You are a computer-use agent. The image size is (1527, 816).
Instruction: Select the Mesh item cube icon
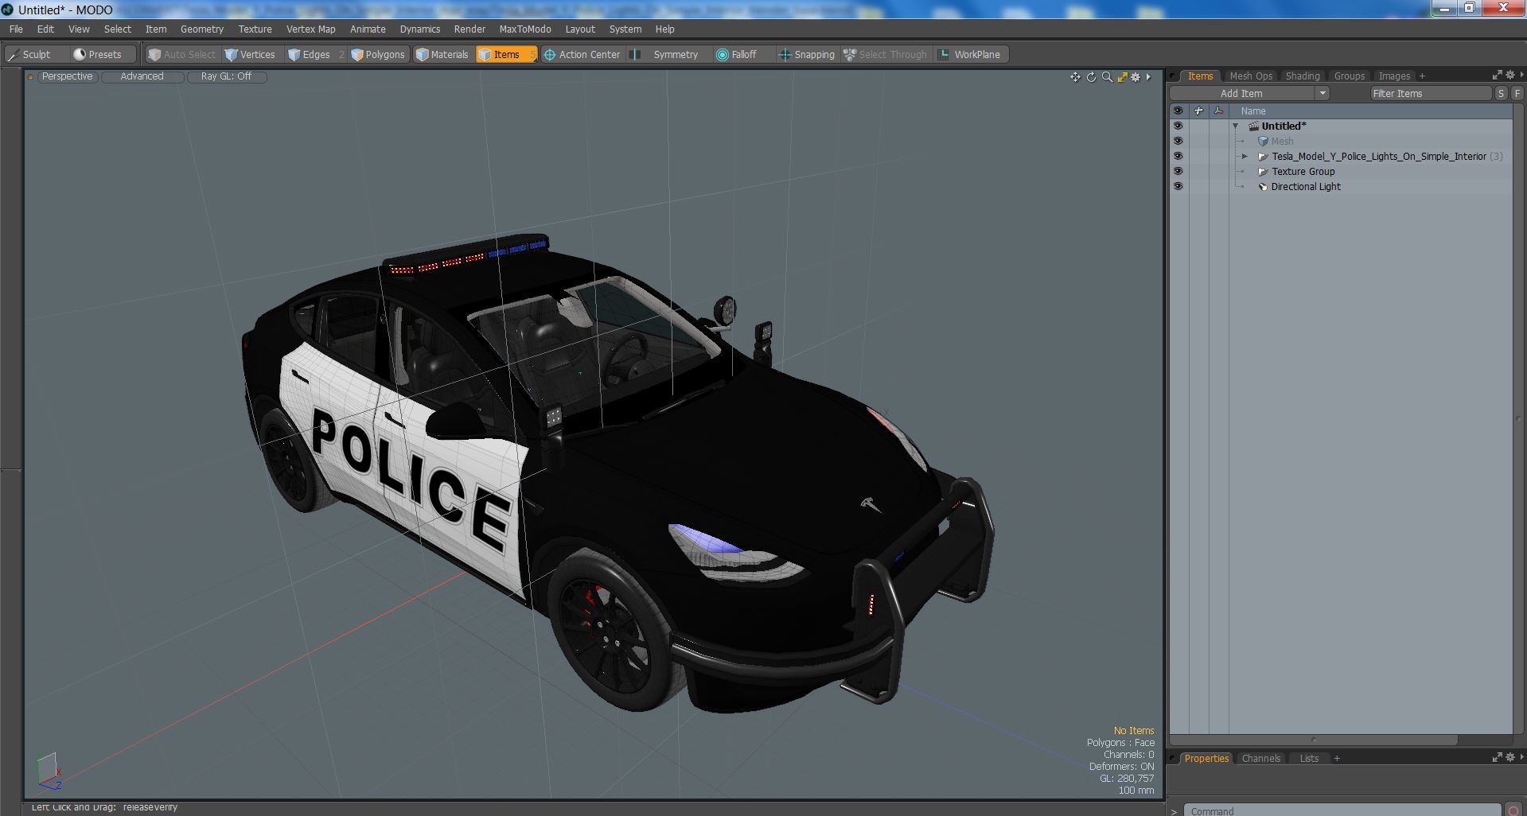click(x=1263, y=141)
